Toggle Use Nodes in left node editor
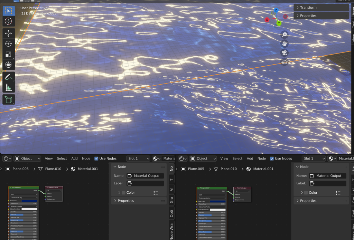This screenshot has width=354, height=240. pos(96,159)
